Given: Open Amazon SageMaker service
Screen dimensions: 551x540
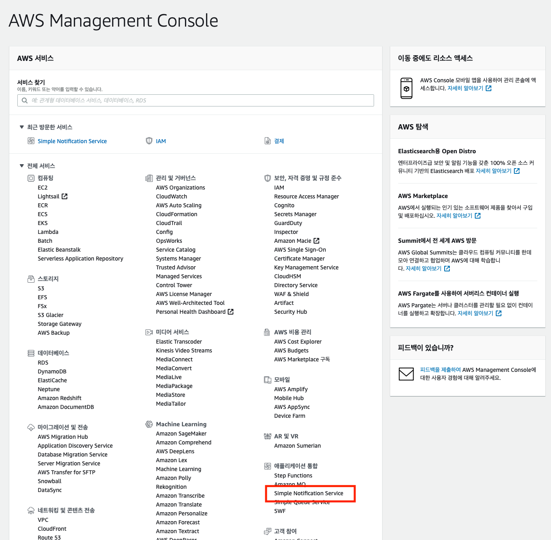Looking at the screenshot, I should pyautogui.click(x=181, y=434).
